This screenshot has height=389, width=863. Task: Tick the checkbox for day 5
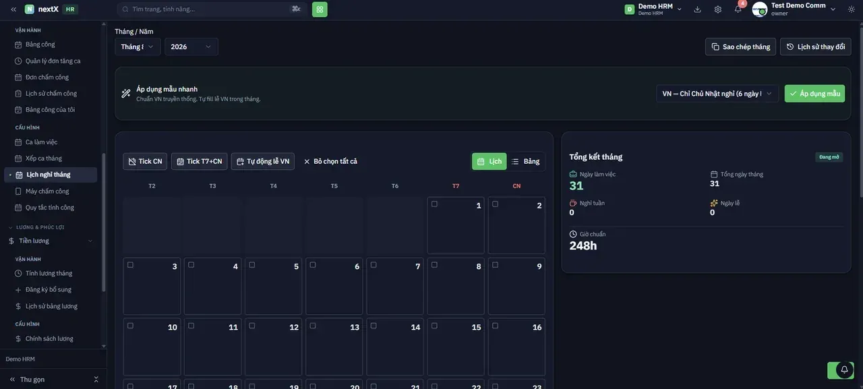(252, 265)
